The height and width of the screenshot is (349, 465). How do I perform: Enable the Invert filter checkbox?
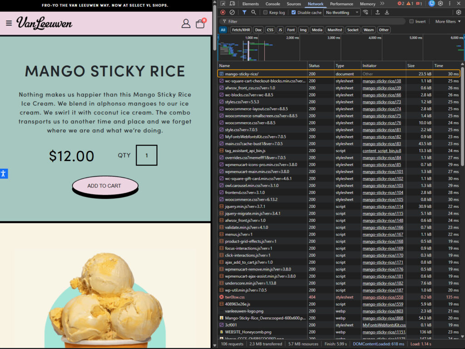411,21
